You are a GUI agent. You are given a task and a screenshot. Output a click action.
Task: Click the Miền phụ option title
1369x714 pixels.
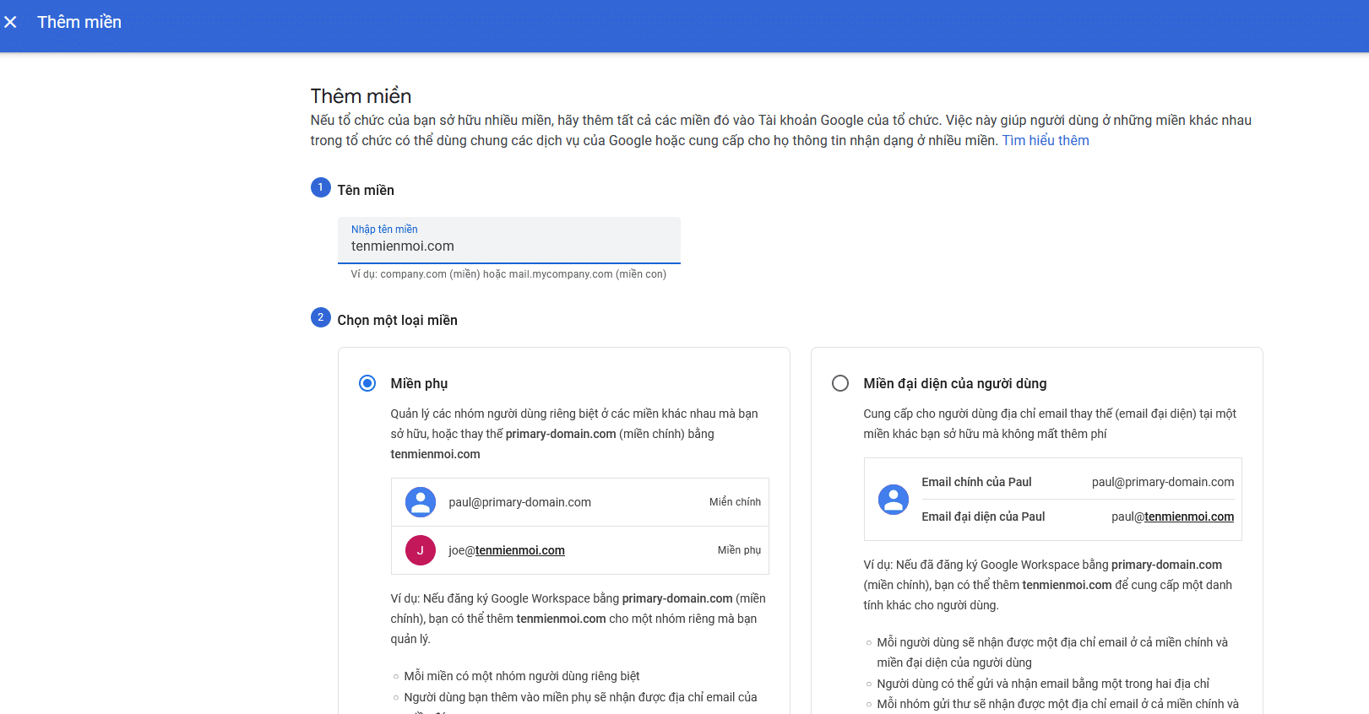click(419, 383)
